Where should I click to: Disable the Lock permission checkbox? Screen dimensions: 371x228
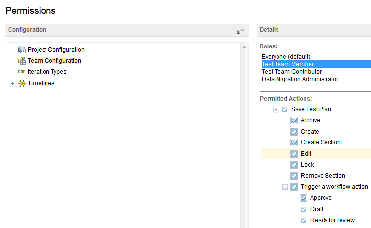[x=294, y=165]
